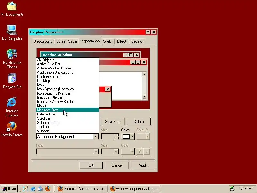257x193 pixels.
Task: Select the My Computer desktop icon
Action: [x=12, y=32]
